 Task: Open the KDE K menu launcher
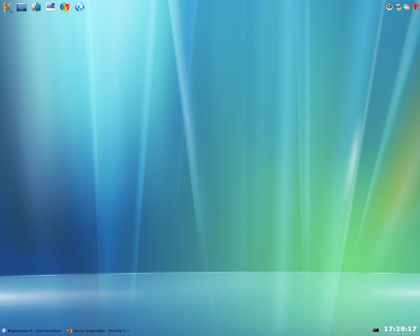point(8,7)
